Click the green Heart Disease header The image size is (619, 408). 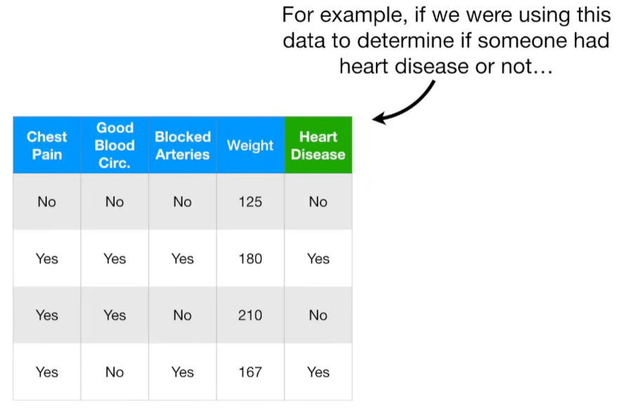318,145
